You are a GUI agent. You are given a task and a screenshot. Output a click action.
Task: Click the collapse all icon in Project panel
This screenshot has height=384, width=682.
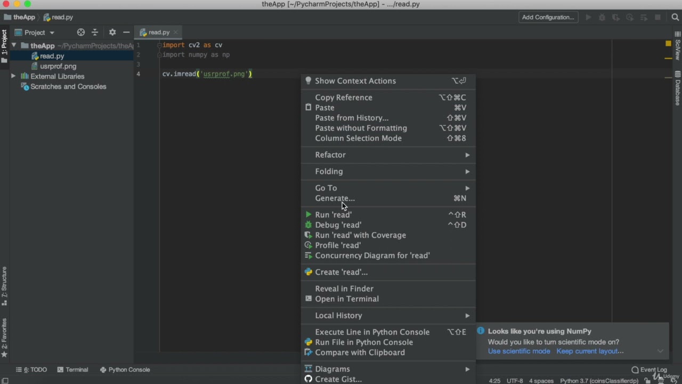[95, 33]
